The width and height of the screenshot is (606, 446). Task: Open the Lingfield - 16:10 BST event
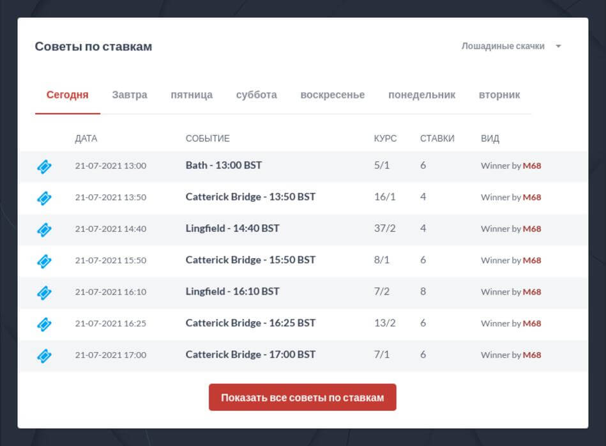point(232,291)
